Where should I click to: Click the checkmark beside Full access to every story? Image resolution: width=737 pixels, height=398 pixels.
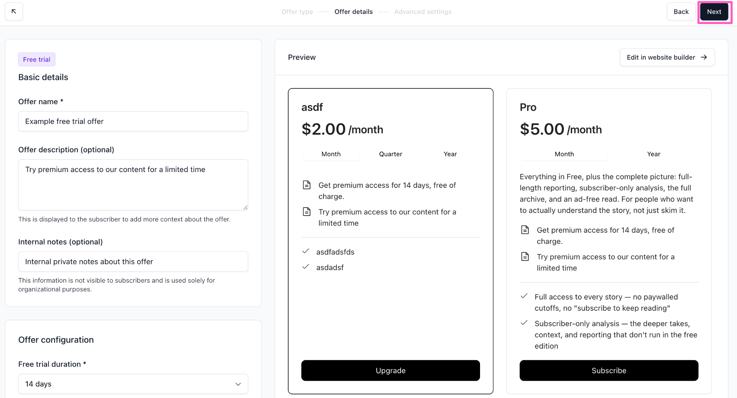(524, 296)
